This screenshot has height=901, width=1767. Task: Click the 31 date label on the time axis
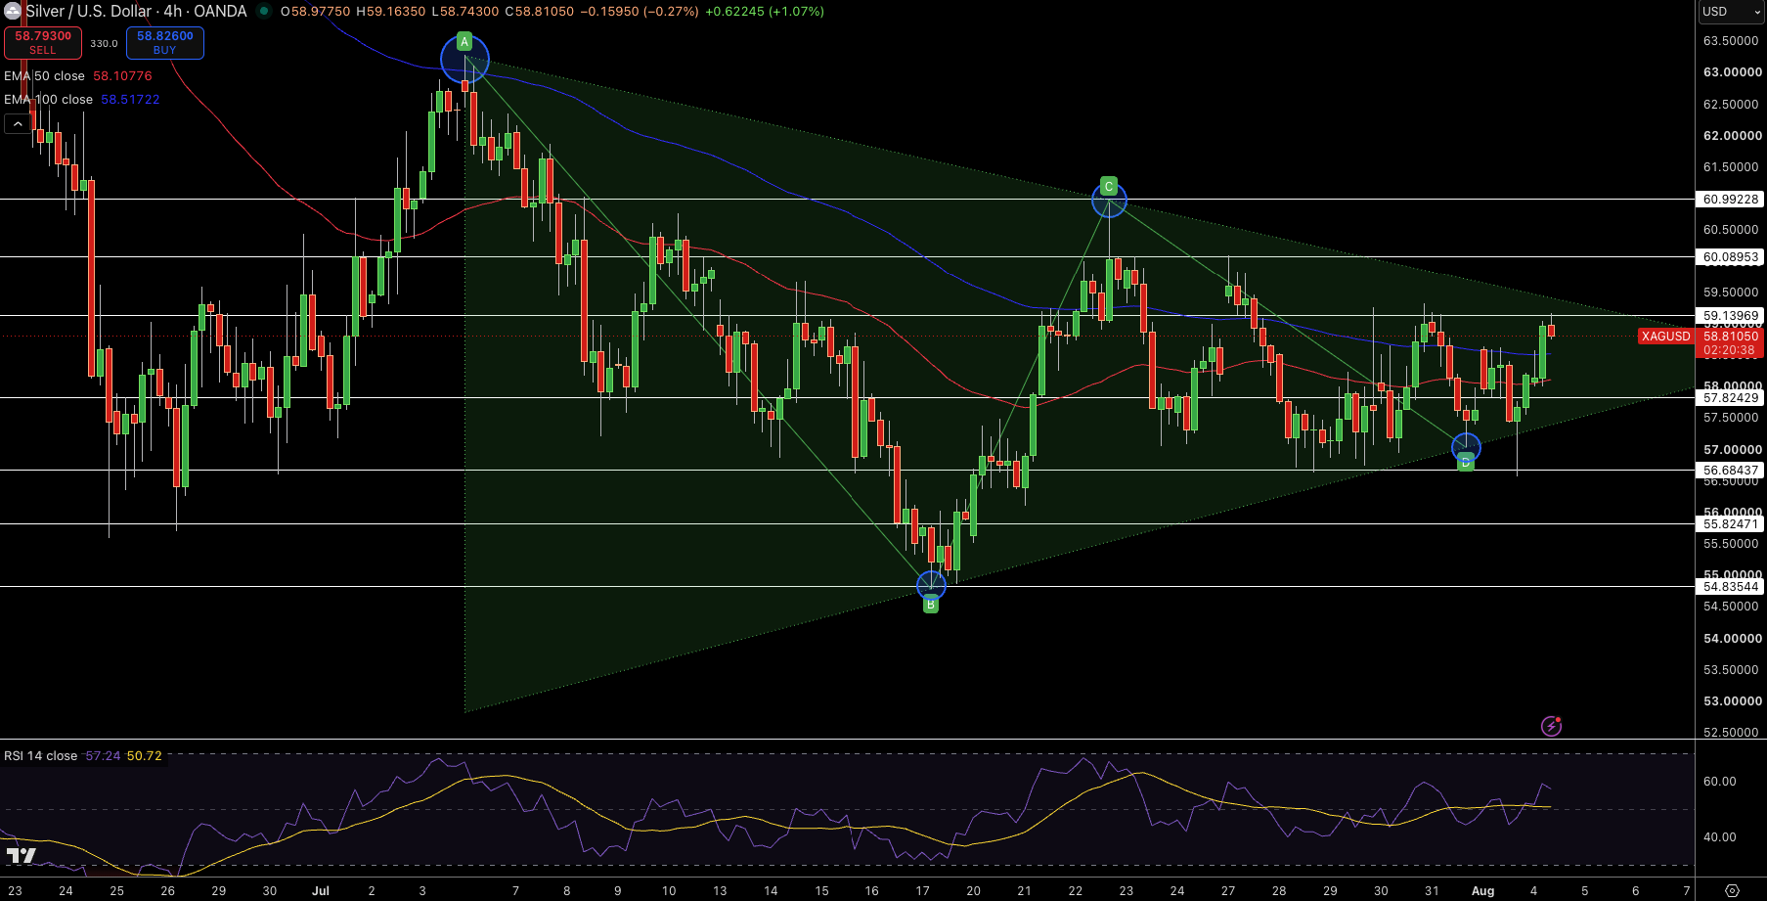[x=1432, y=891]
